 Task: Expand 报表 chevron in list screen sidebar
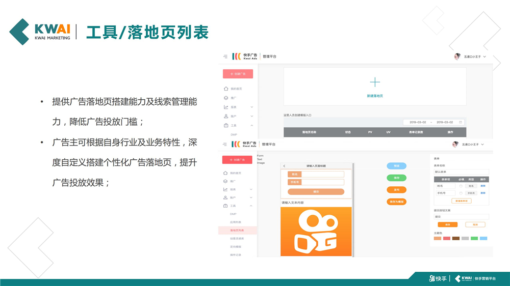pyautogui.click(x=252, y=107)
